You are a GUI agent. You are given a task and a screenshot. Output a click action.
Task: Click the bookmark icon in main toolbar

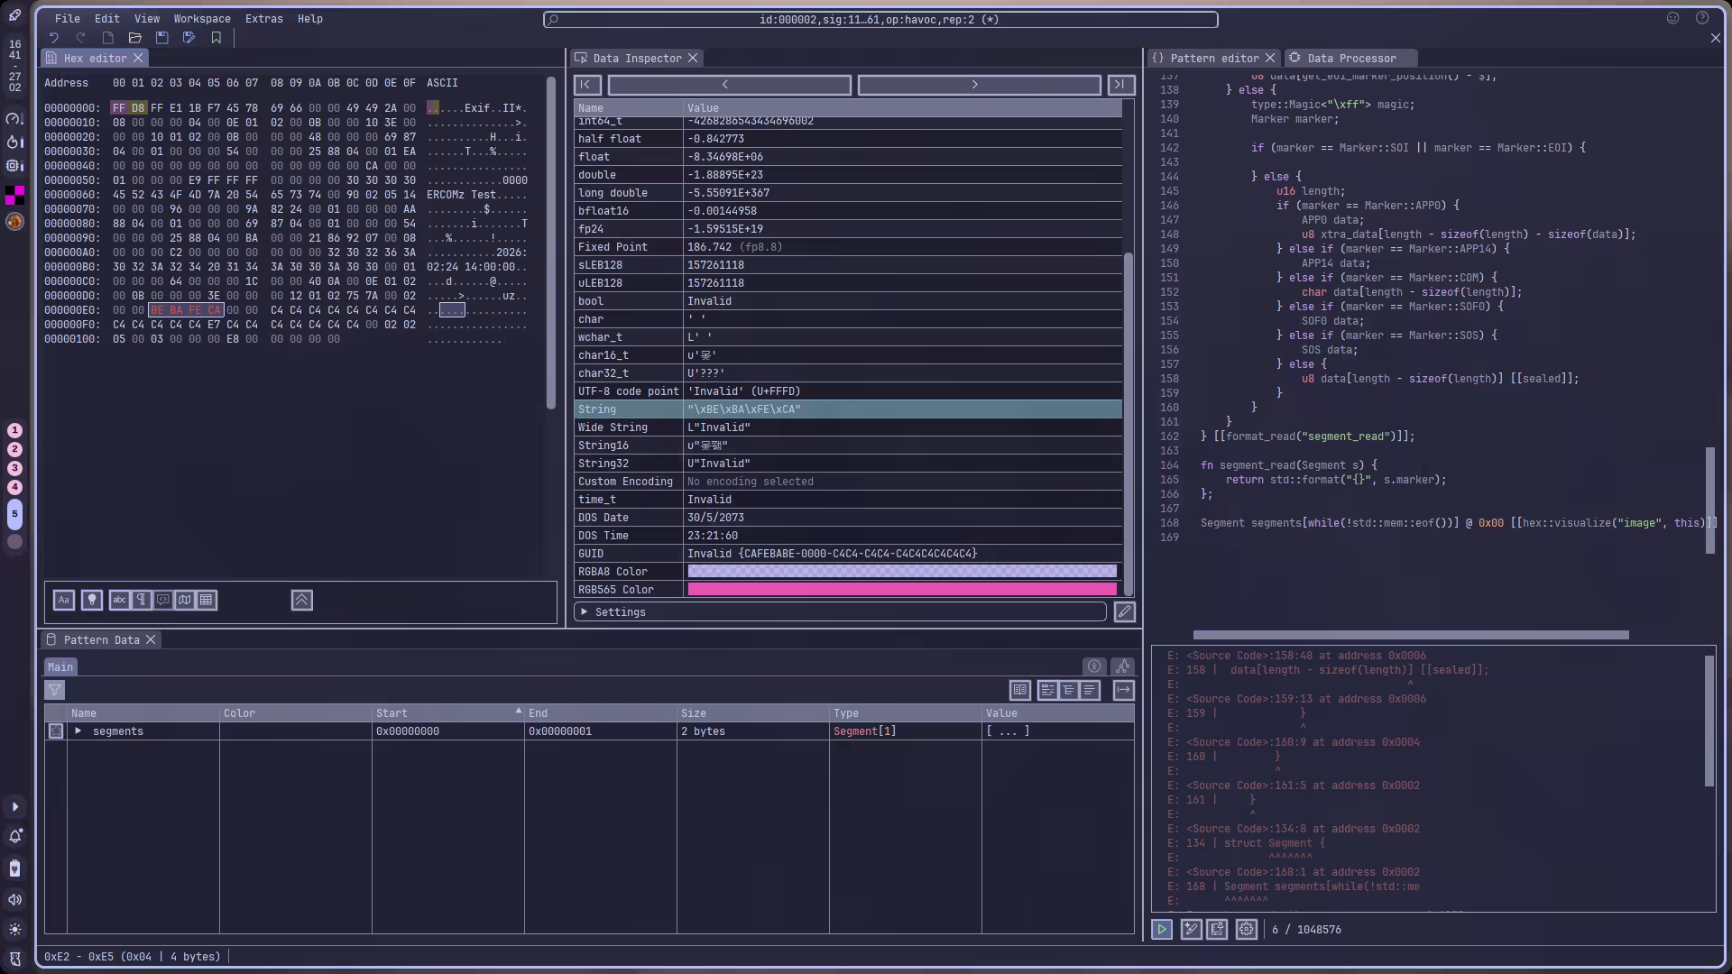pyautogui.click(x=216, y=38)
